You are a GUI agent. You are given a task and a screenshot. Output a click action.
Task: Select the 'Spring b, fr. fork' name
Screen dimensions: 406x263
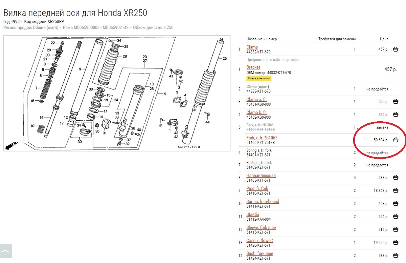click(259, 163)
